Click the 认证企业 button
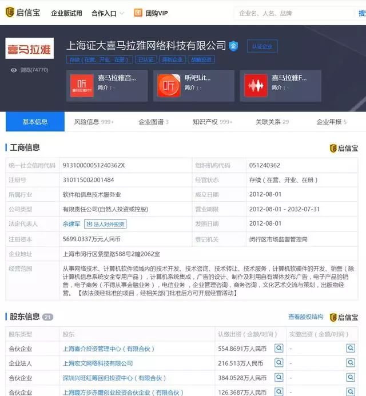Image resolution: width=366 pixels, height=396 pixels. (262, 46)
